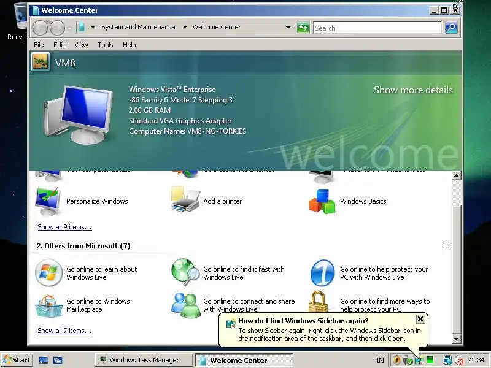Click the vertical scrollbar thumb
491x368 pixels.
pyautogui.click(x=456, y=270)
